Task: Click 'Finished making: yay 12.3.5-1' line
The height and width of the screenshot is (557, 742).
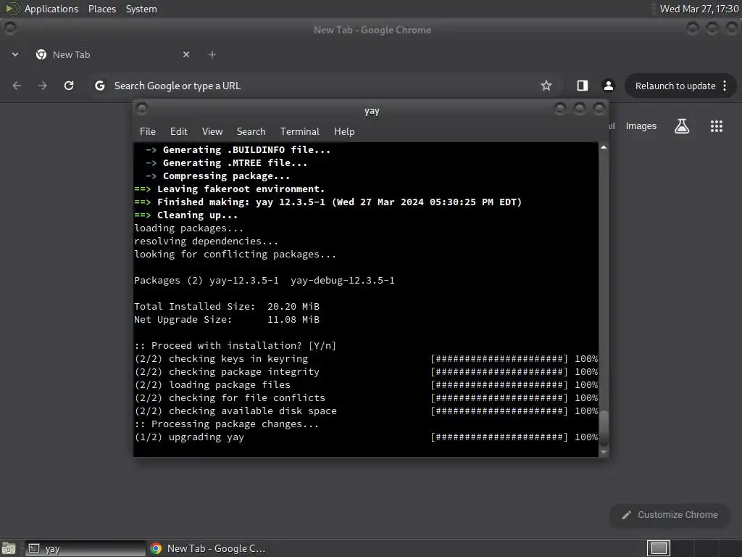Action: [328, 202]
